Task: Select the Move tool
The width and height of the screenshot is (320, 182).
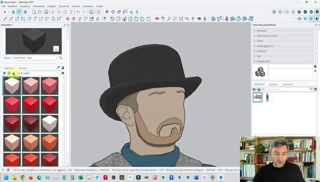Action: pos(68,19)
